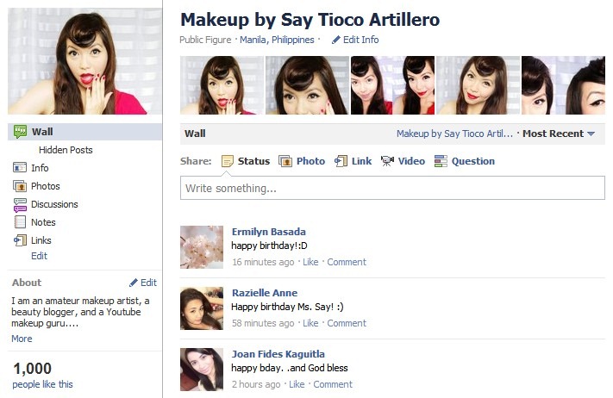The height and width of the screenshot is (398, 613).
Task: Click the Write something text box
Action: [392, 188]
